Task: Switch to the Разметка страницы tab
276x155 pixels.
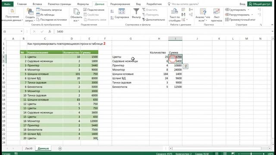Action: [x=60, y=4]
